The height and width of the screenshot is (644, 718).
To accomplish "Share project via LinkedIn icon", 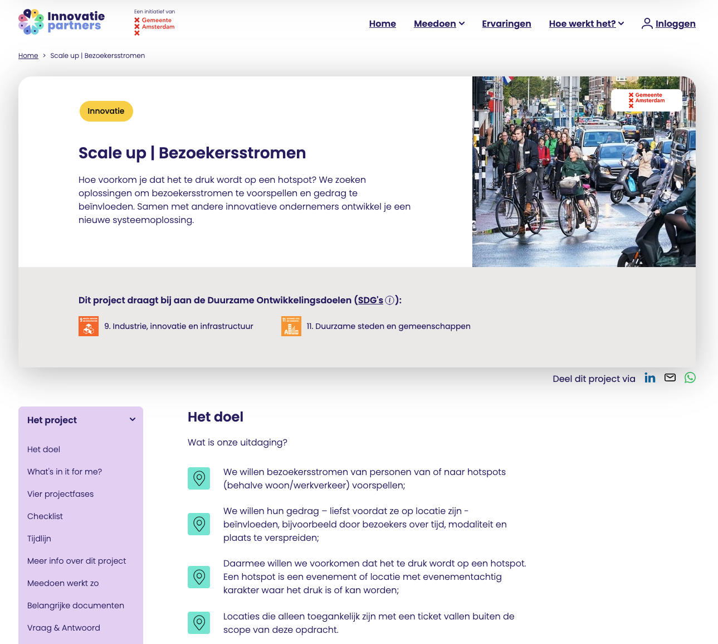I will coord(650,378).
